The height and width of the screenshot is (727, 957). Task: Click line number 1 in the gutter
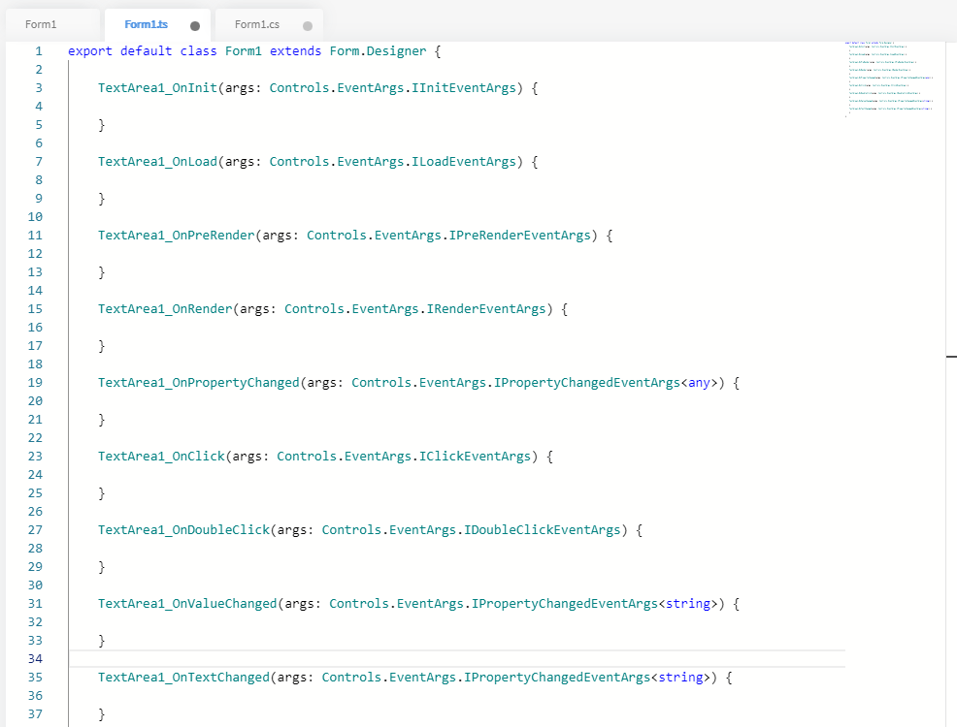(38, 50)
